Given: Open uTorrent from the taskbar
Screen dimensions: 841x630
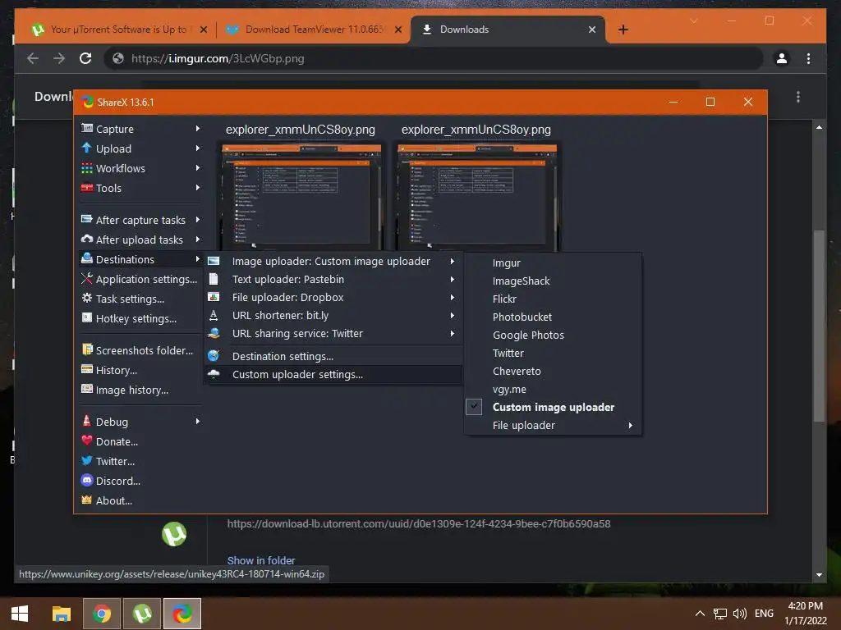Looking at the screenshot, I should [142, 614].
